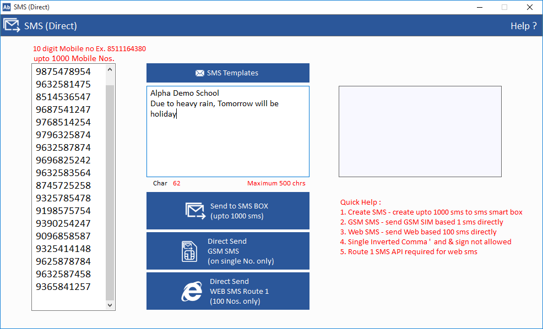Click the Ab application icon in title bar
543x329 pixels.
[7, 7]
